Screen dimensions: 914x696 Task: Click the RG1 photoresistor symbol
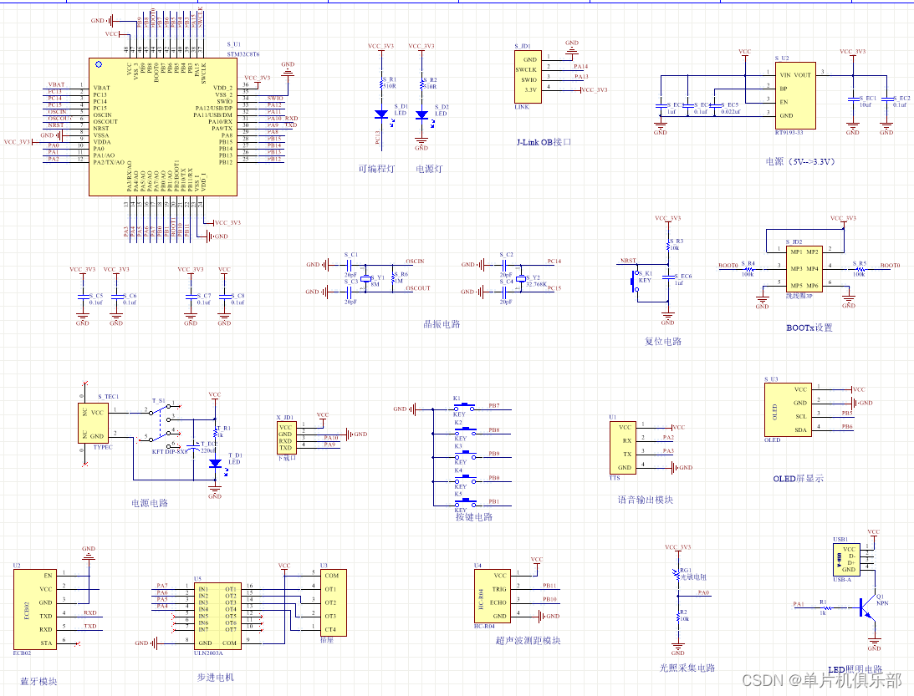tap(678, 576)
